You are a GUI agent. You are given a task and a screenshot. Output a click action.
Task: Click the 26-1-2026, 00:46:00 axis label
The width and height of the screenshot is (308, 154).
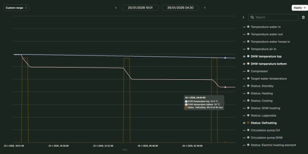coord(148,146)
